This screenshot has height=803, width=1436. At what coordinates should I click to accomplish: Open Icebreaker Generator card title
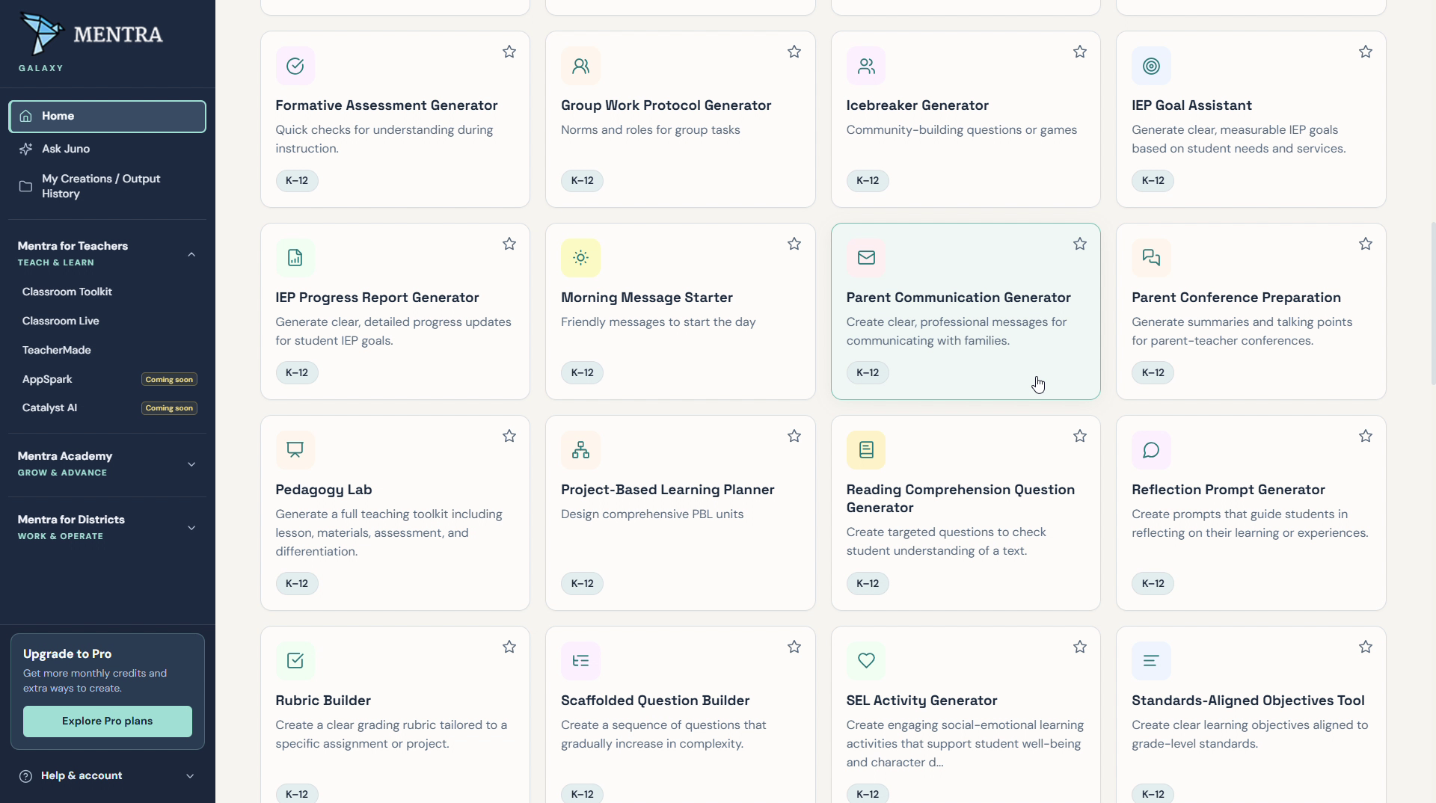917,105
